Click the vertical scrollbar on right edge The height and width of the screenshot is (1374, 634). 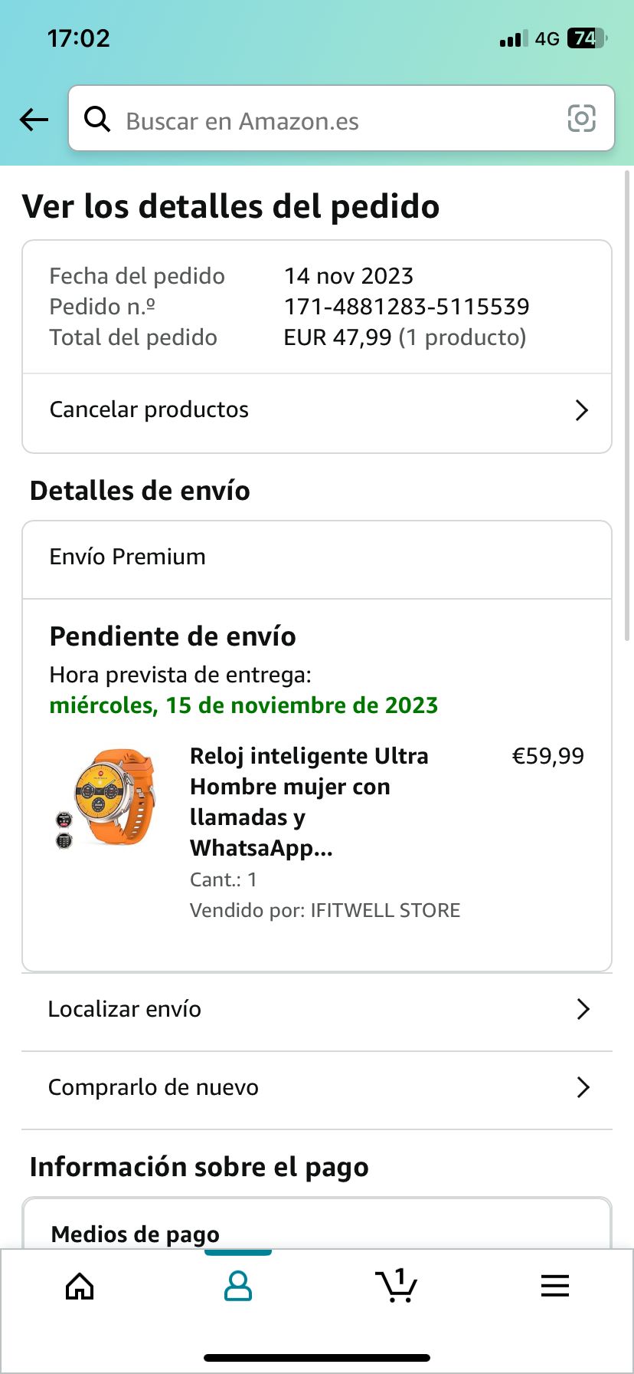pyautogui.click(x=628, y=406)
